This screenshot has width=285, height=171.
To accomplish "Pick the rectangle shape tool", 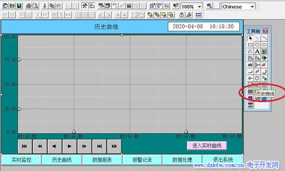I will click(x=250, y=45).
